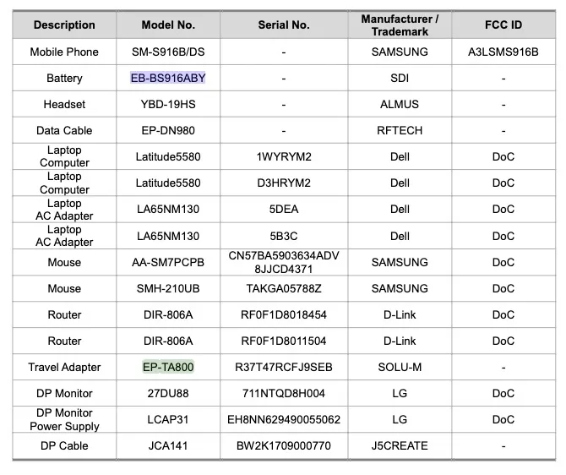
Task: Click the Serial No. column header
Action: pyautogui.click(x=284, y=25)
